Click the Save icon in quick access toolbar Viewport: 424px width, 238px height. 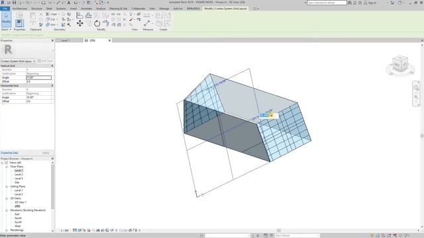(x=15, y=3)
